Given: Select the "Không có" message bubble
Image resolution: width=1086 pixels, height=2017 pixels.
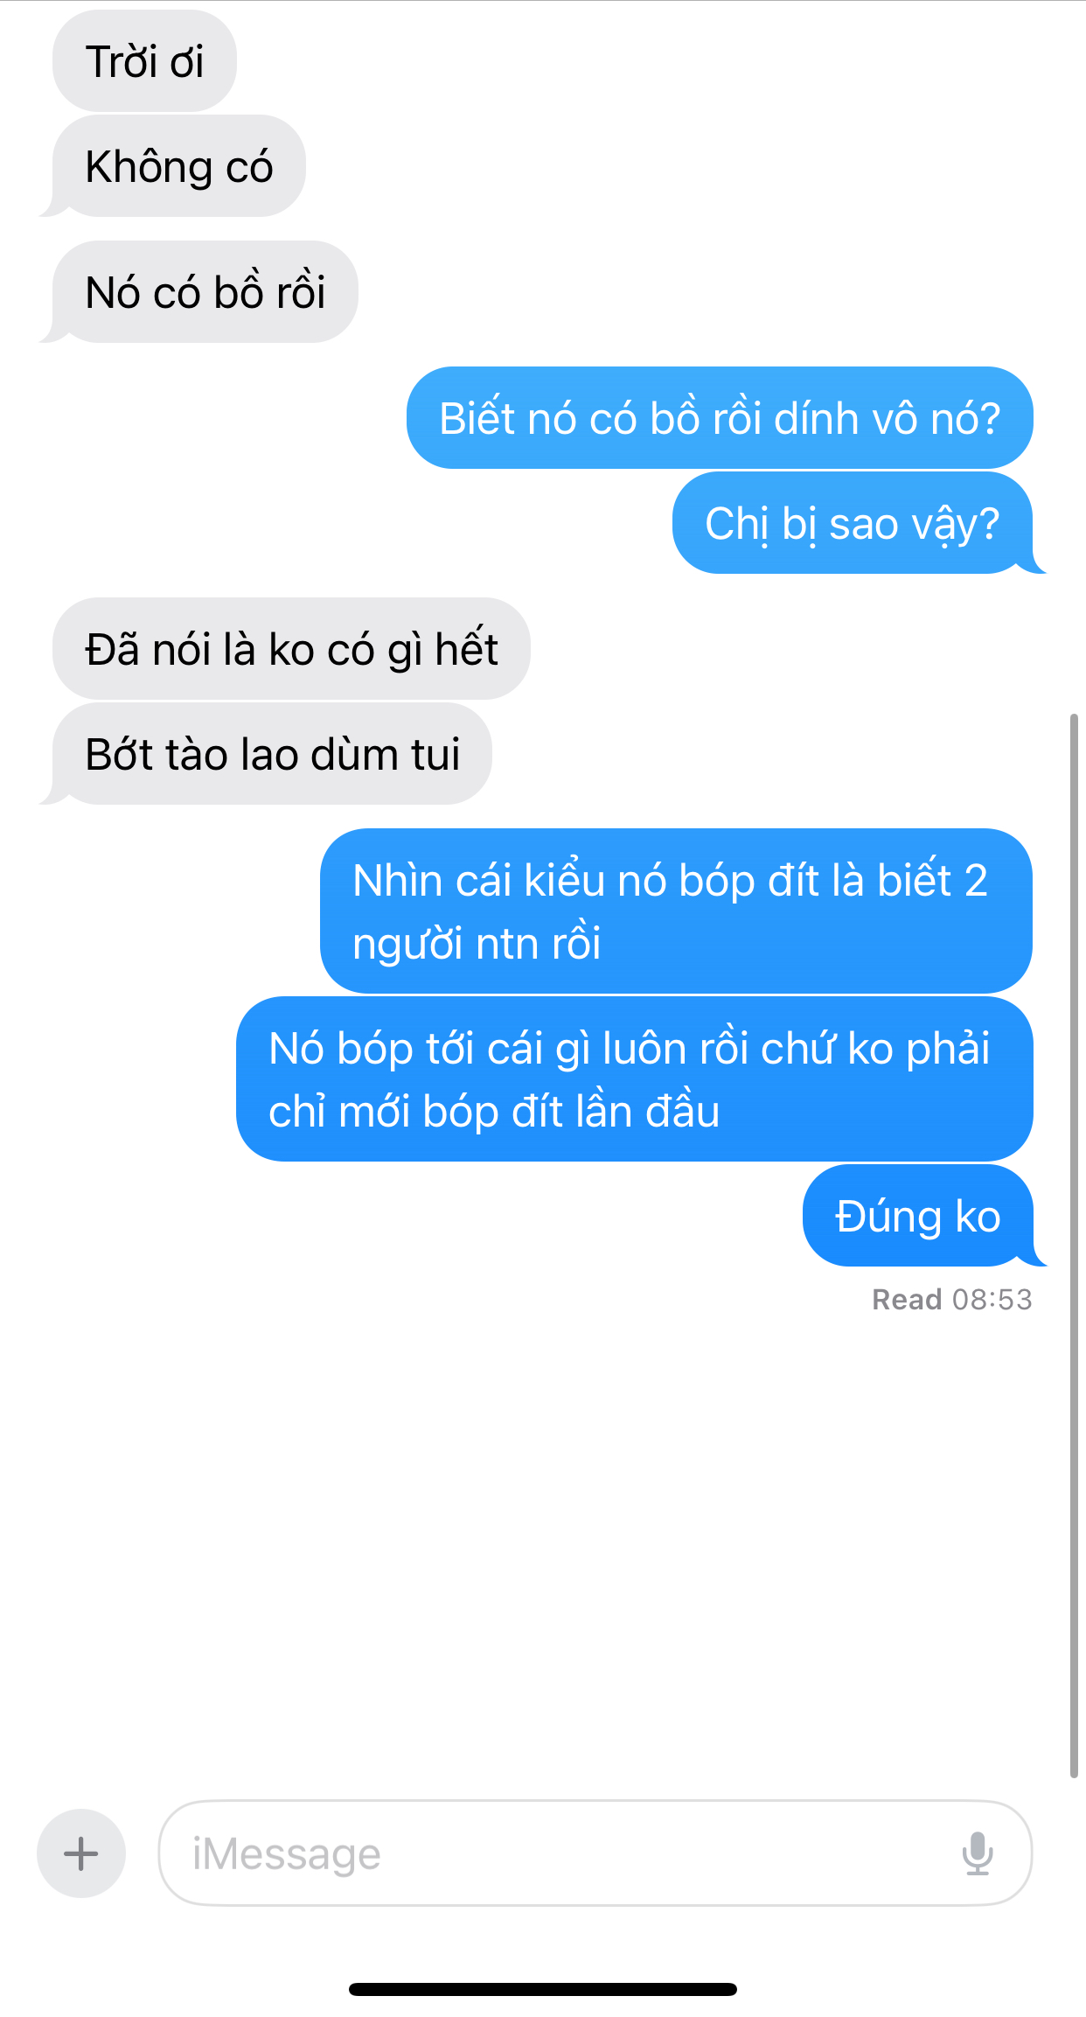Looking at the screenshot, I should point(178,166).
